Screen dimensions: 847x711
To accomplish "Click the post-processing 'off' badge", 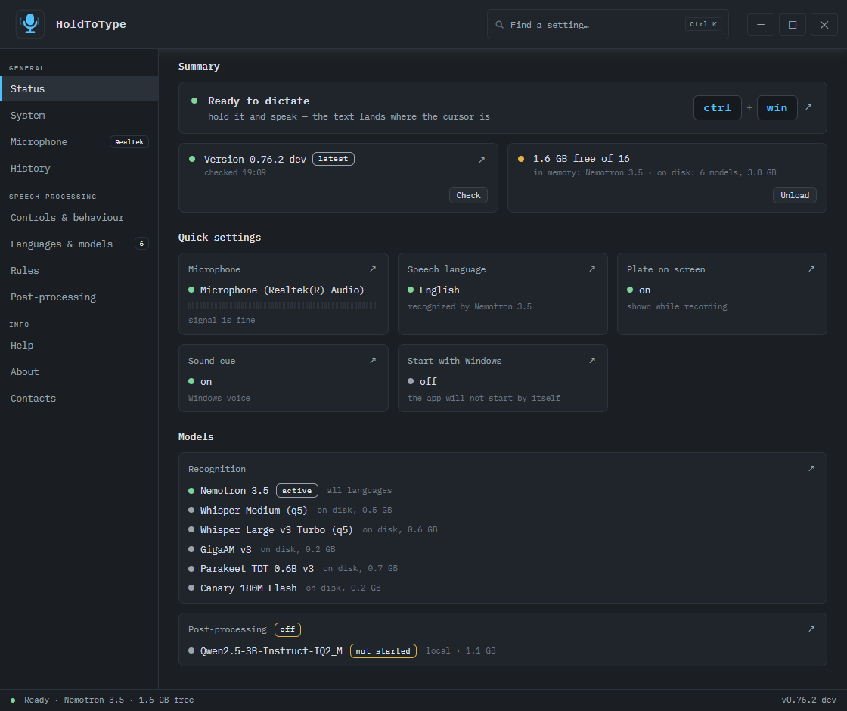I will pos(287,629).
